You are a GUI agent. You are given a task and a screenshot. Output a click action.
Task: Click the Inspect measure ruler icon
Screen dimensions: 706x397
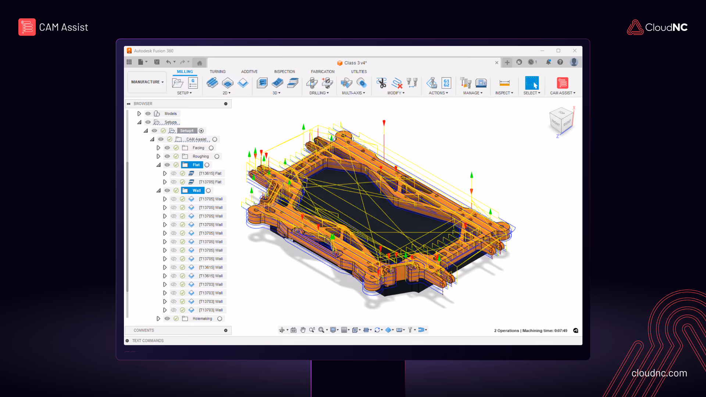point(504,83)
